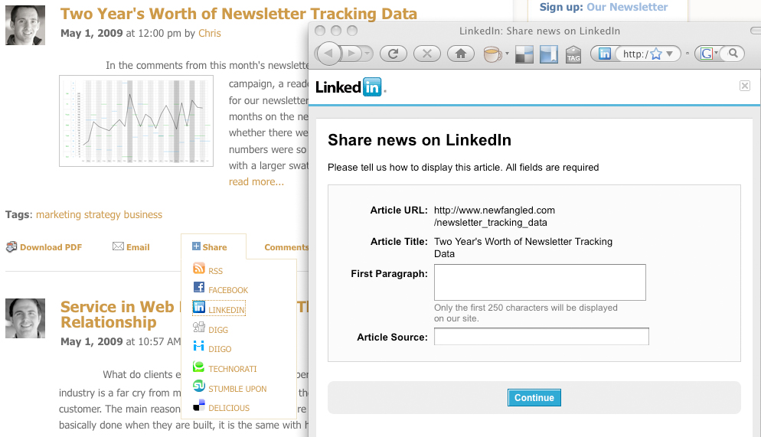Screen dimensions: 761x437
Task: Click the browser Back arrow button
Action: [328, 54]
